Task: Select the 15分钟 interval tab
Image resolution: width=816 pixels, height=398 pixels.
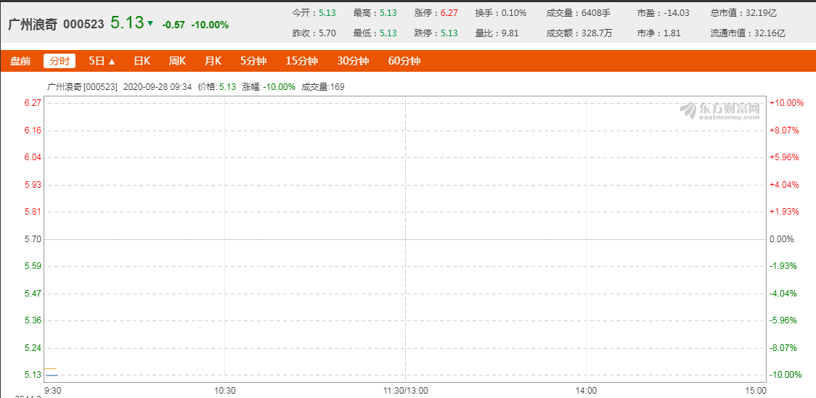Action: point(301,62)
